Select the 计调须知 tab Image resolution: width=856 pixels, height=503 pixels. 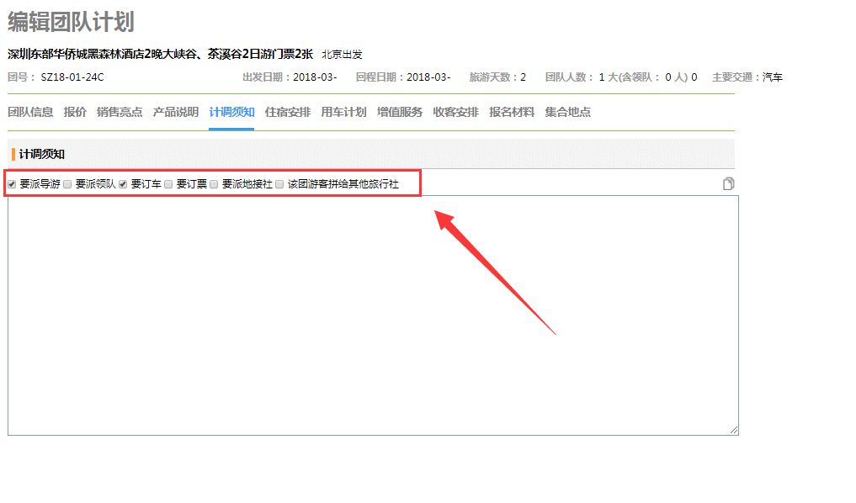[231, 113]
